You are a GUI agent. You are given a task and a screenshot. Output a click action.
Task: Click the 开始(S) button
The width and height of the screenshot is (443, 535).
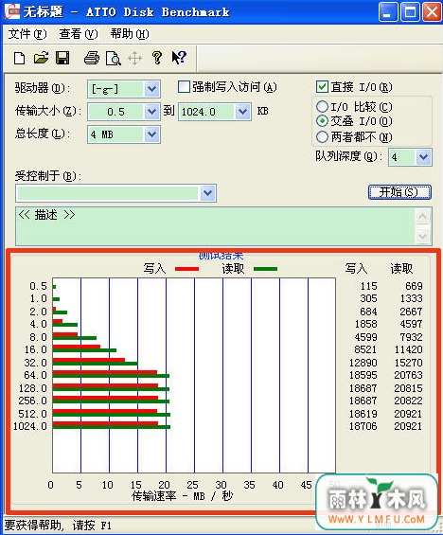[x=399, y=192]
